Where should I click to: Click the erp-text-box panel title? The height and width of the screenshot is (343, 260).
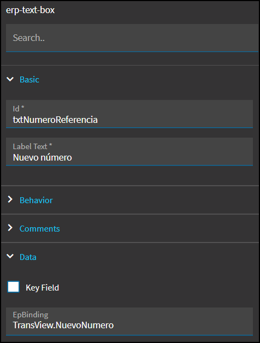tap(30, 10)
